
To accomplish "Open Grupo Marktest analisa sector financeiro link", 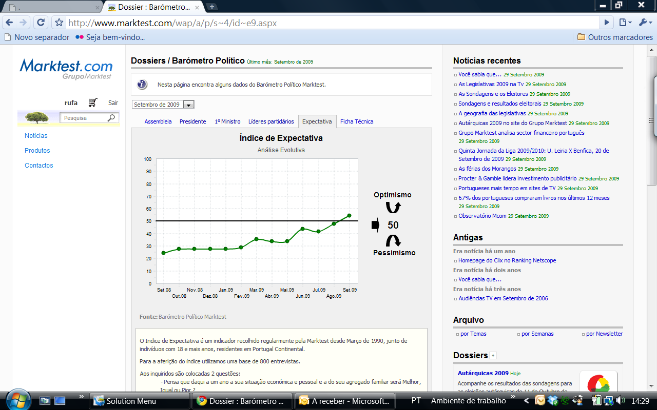I will 521,133.
